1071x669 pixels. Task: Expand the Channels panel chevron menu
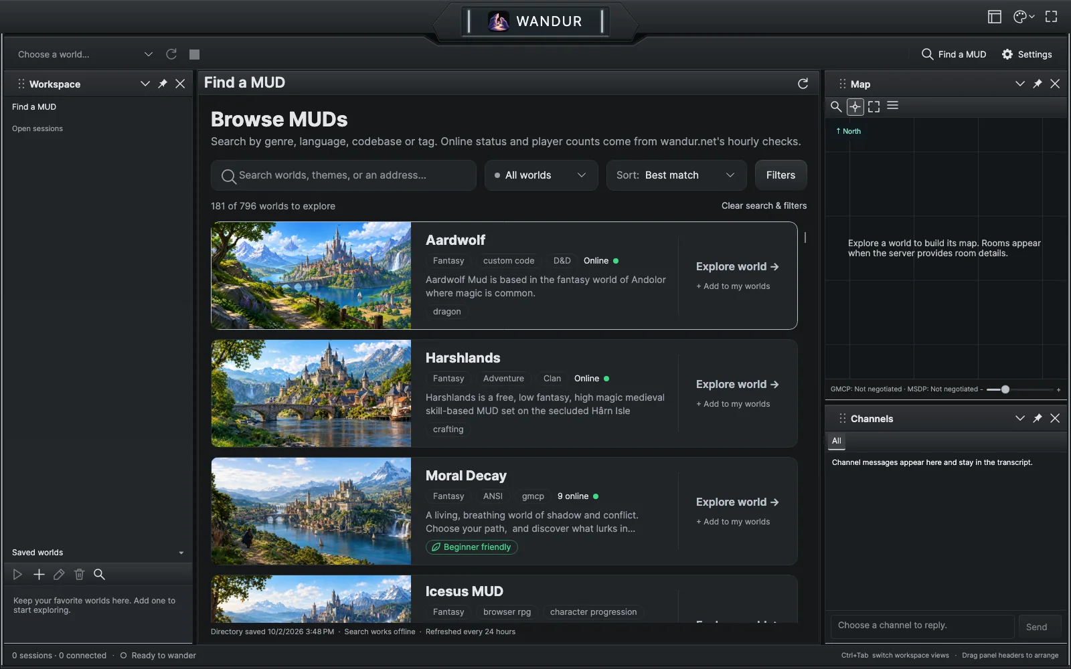(x=1020, y=418)
